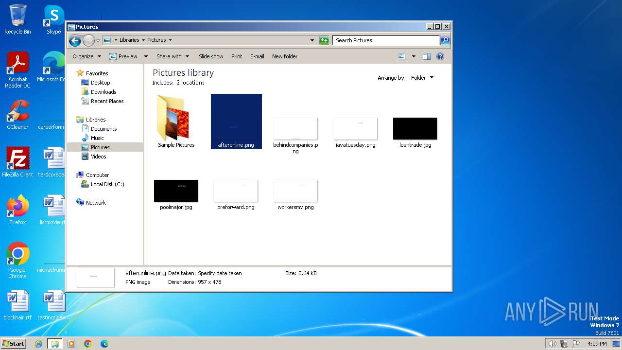Click the Action Center flag tray icon

point(576,344)
